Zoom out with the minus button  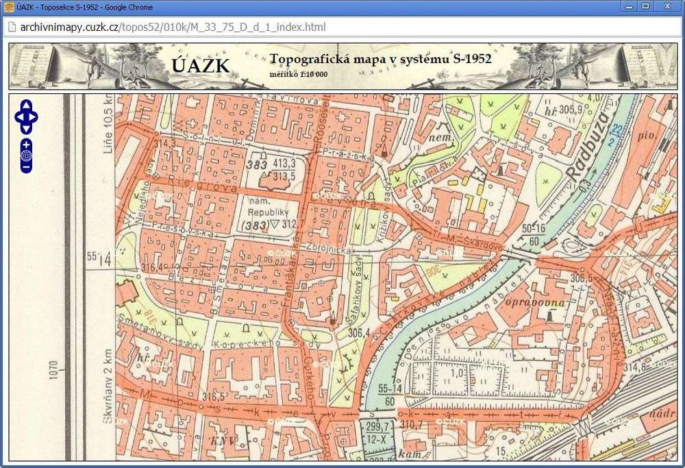[x=26, y=167]
